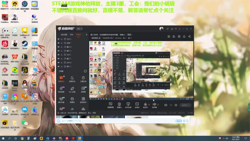Hide the 文本 3 layer with its eye

pos(58,39)
